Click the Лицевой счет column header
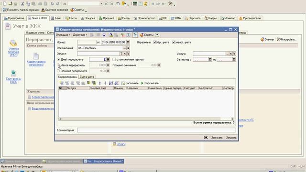Viewport: 306px width, 172px height. 101,88
